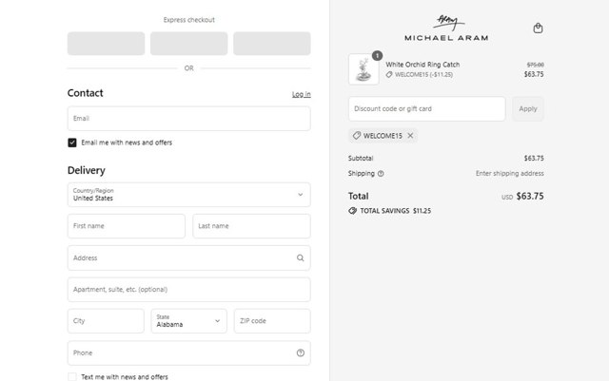Viewport: 609px width, 381px height.
Task: Focus the Email input field
Action: click(x=188, y=119)
